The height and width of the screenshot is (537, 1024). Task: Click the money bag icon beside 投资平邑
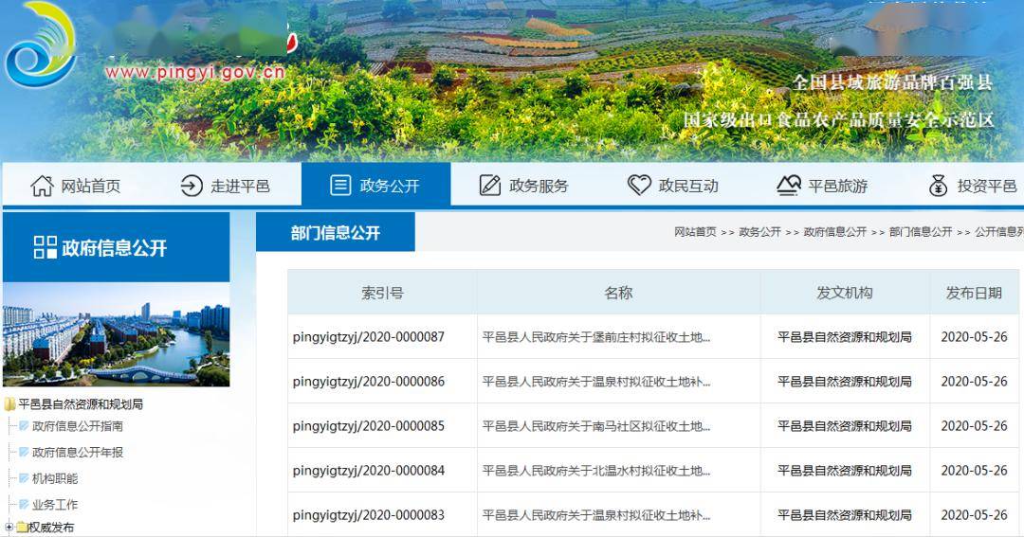[939, 186]
